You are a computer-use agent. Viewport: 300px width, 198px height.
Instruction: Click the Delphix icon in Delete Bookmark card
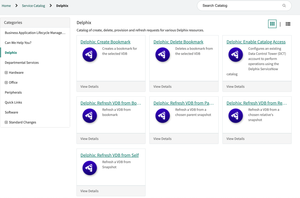click(x=163, y=55)
